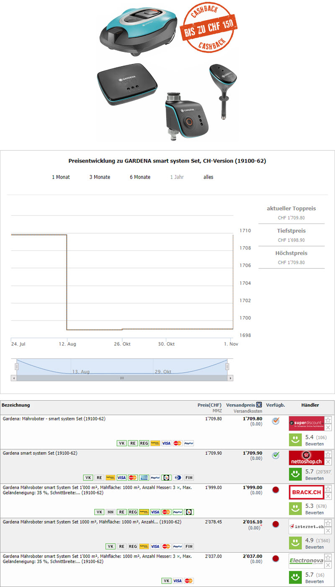Open the internet.ch merchant logo

[x=307, y=526]
